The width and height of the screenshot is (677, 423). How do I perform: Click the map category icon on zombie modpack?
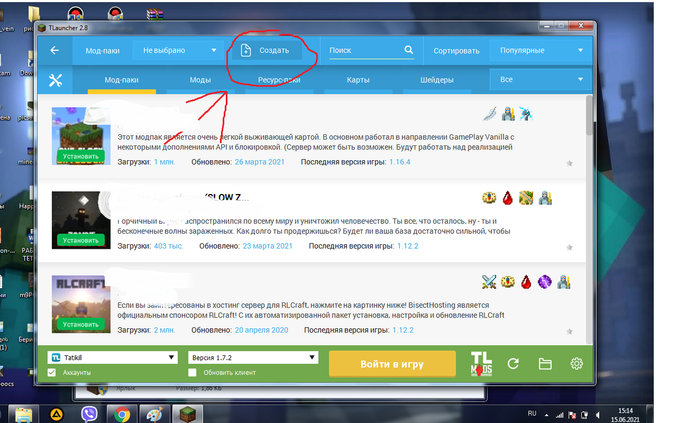(x=526, y=198)
